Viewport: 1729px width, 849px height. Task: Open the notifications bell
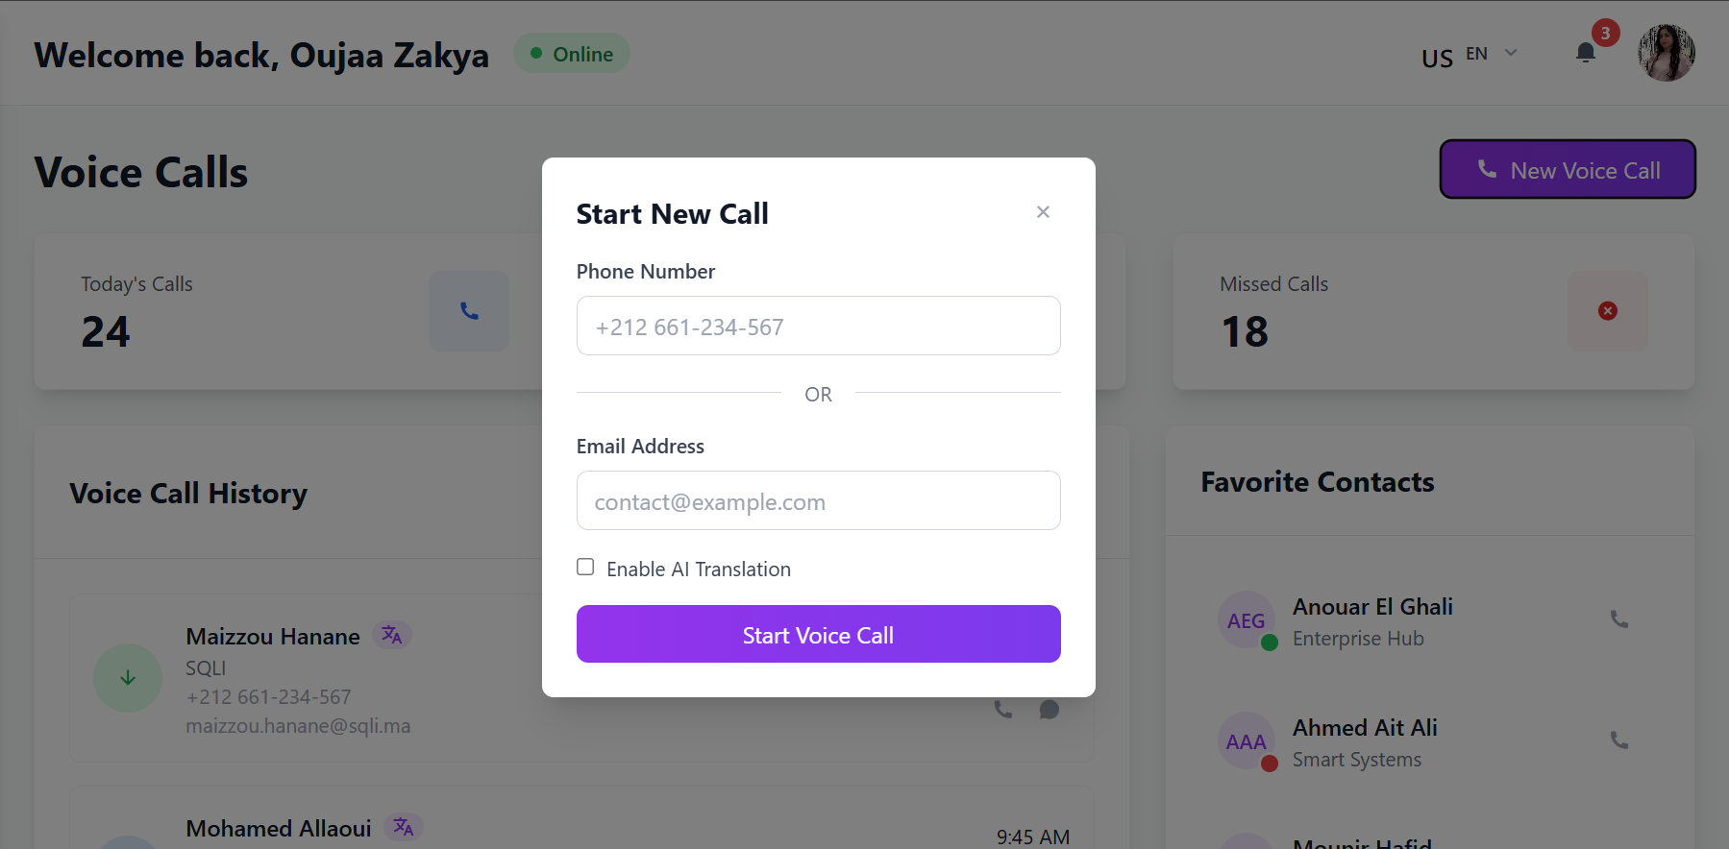click(x=1586, y=54)
